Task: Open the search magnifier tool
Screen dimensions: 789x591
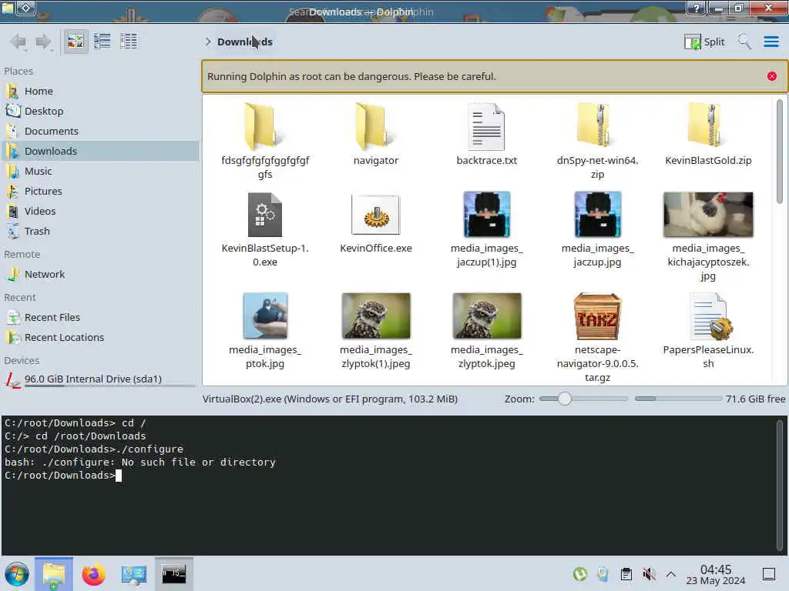Action: pyautogui.click(x=744, y=42)
